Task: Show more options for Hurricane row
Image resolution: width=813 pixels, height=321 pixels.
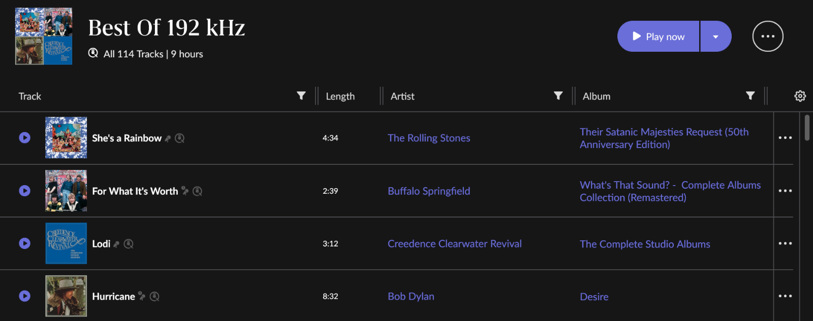Action: [x=785, y=296]
